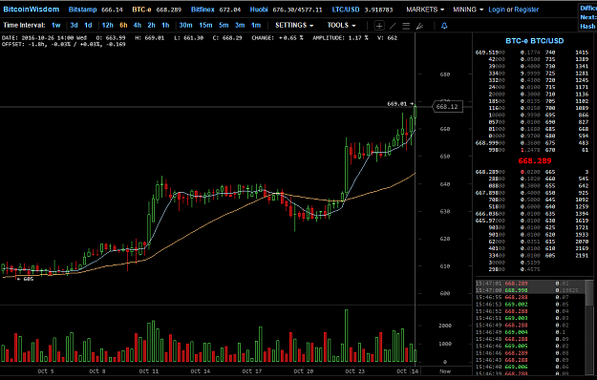Screen dimensions: 597x380
Task: Click the 668.999 ask order row
Action: click(x=531, y=143)
